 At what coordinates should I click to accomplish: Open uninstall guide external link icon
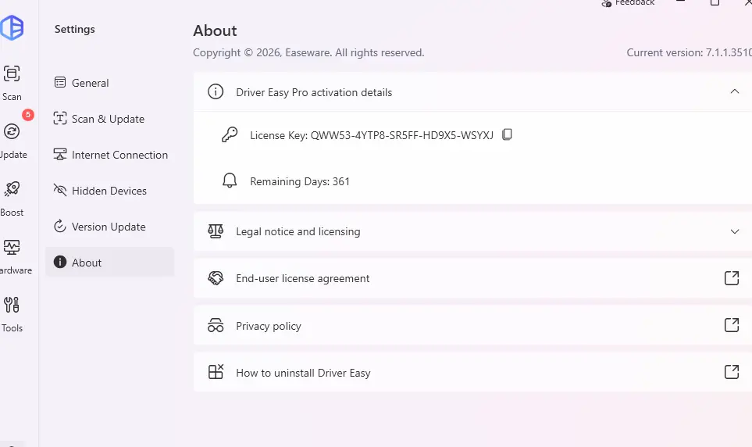coord(732,372)
